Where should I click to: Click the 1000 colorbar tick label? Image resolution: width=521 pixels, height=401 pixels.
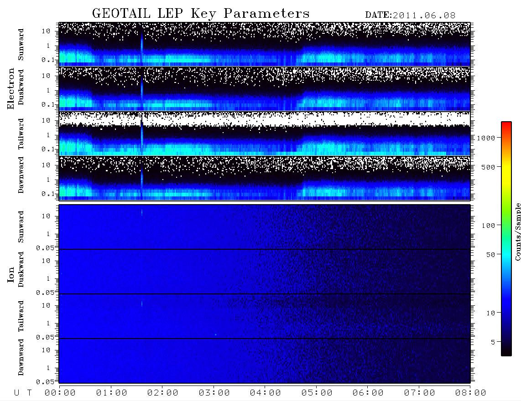[x=486, y=138]
